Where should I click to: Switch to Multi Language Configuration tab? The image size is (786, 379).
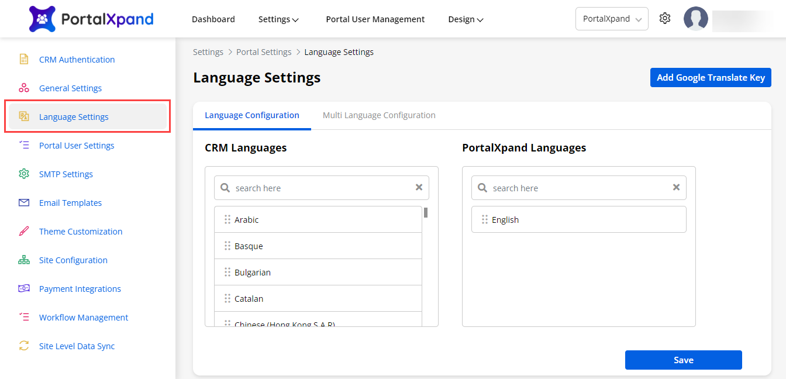[379, 115]
